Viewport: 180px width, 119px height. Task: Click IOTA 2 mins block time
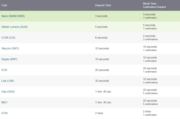[147, 111]
